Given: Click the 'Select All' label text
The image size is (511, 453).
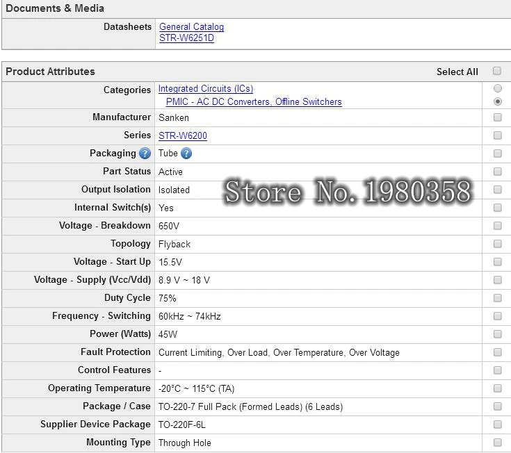Looking at the screenshot, I should tap(457, 72).
